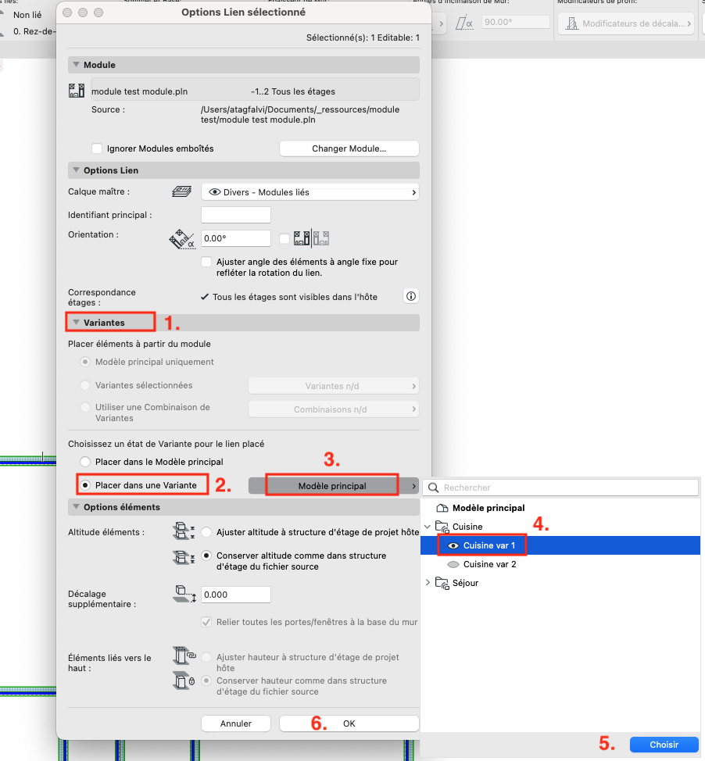Enable Ignorer Modules emboîtés checkbox
Viewport: 705px width, 761px height.
(97, 148)
